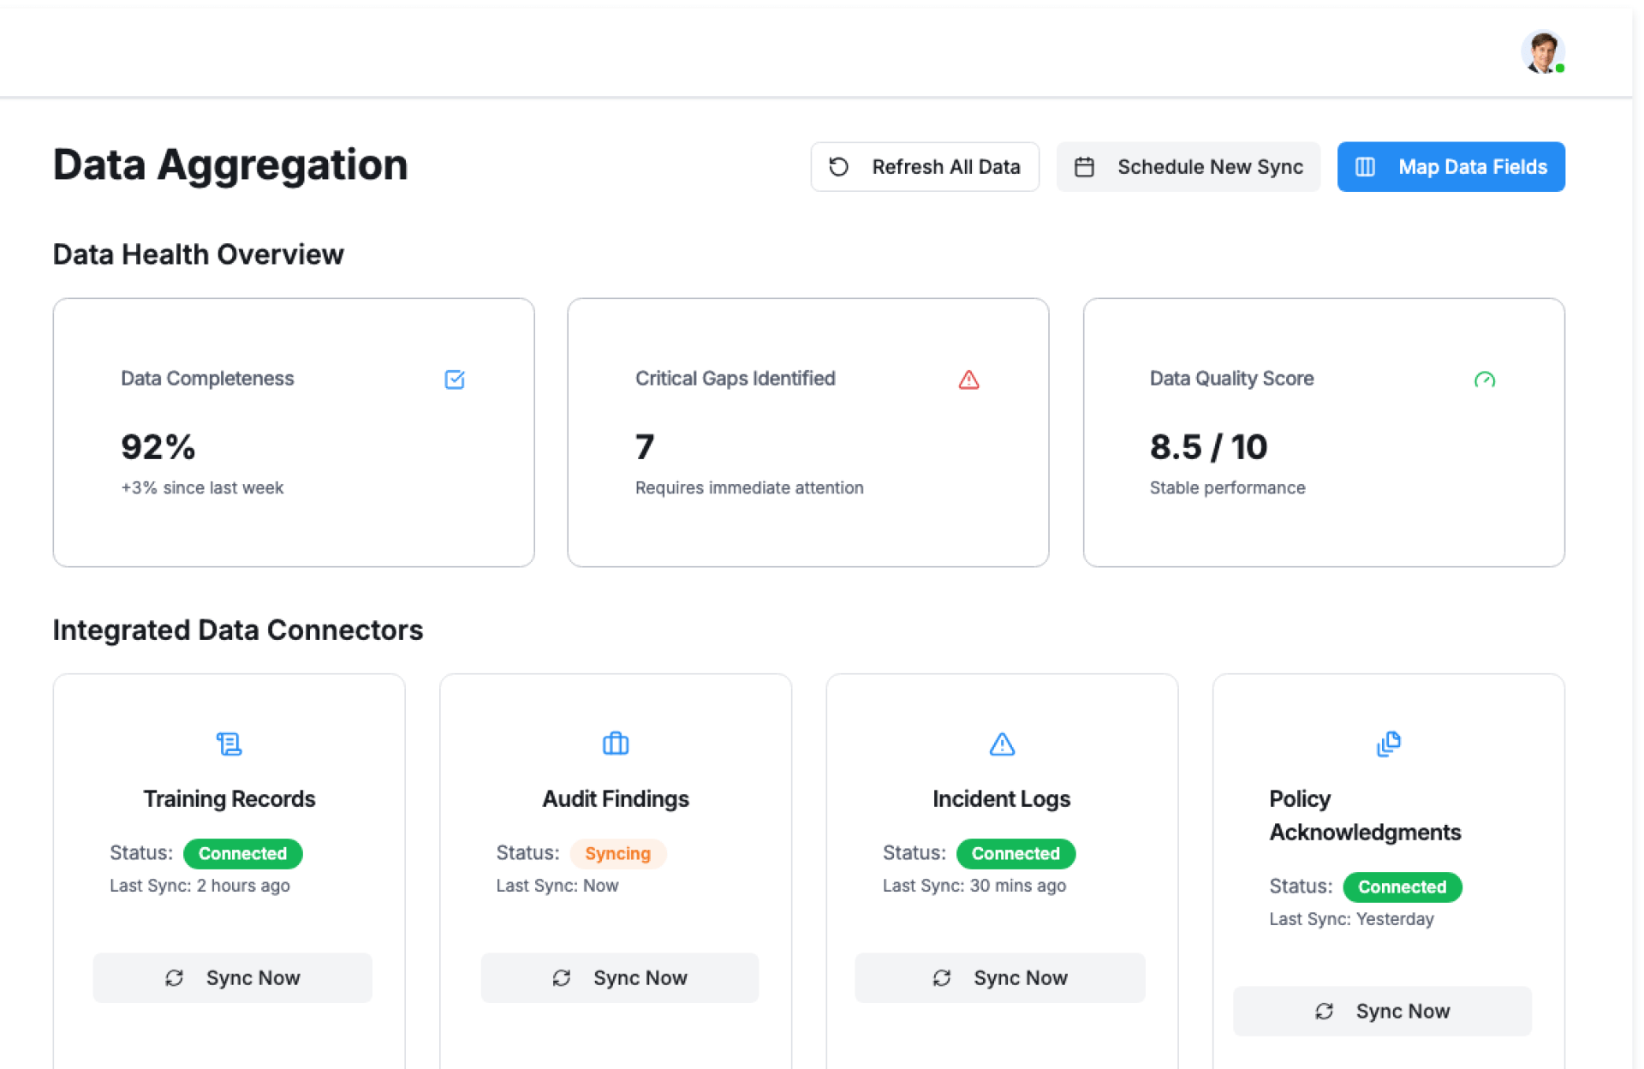
Task: Sync Incident Logs now
Action: (999, 977)
